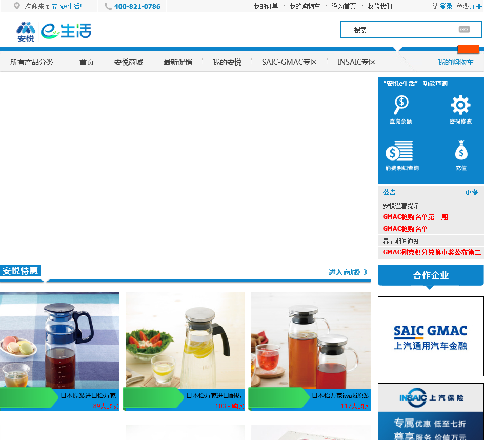Screen dimensions: 484x440
Task: Click 117人购买 purchase count
Action: tap(355, 406)
